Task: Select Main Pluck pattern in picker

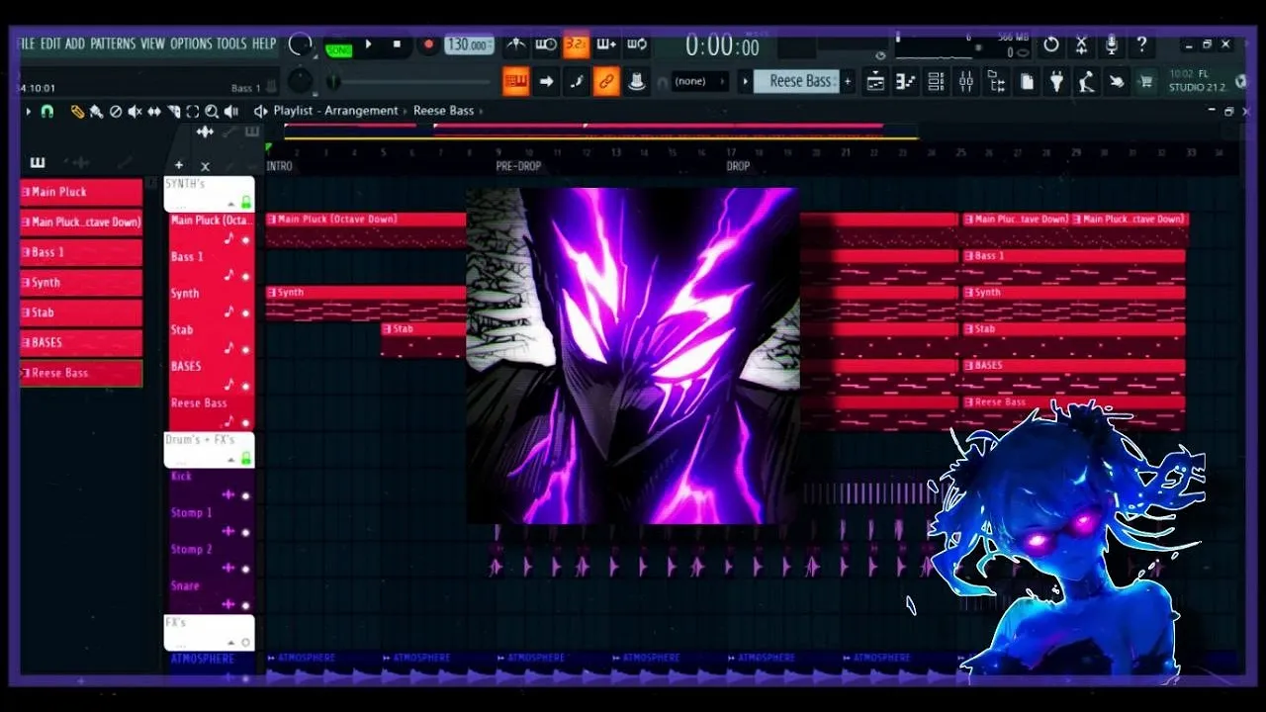Action: tap(81, 192)
